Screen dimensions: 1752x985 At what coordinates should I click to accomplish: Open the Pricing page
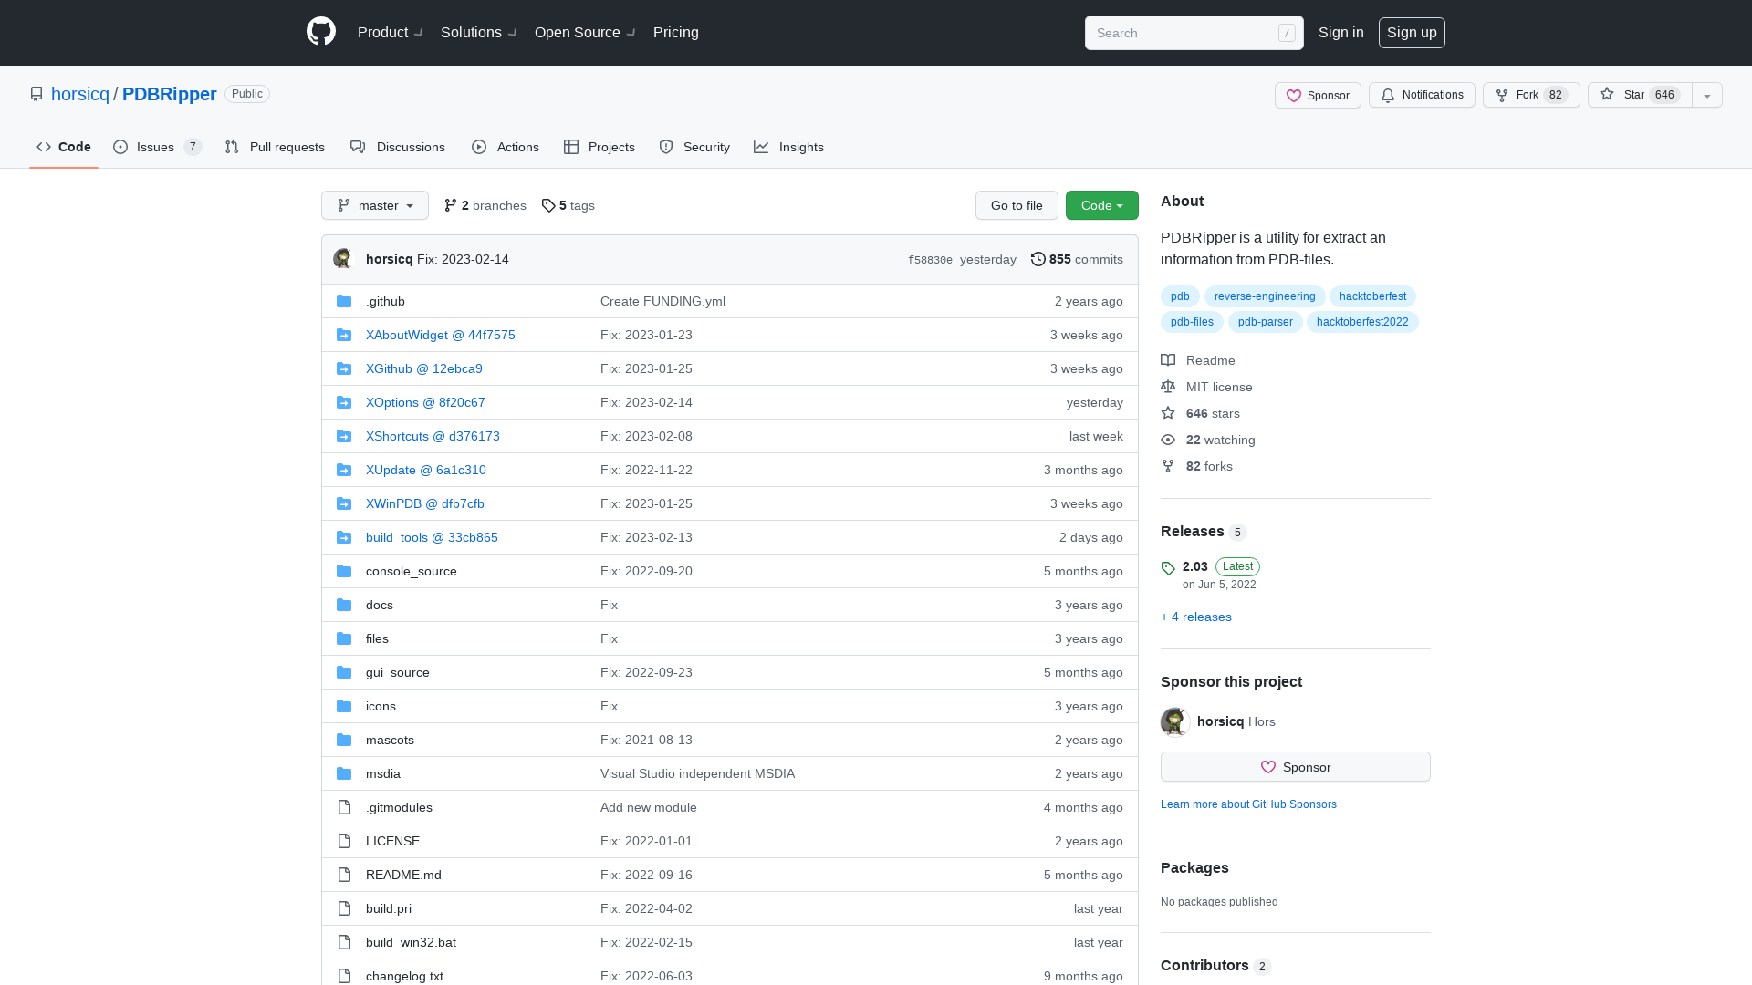click(x=676, y=33)
